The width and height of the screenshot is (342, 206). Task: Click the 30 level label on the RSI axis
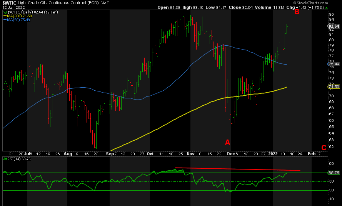click(x=331, y=190)
